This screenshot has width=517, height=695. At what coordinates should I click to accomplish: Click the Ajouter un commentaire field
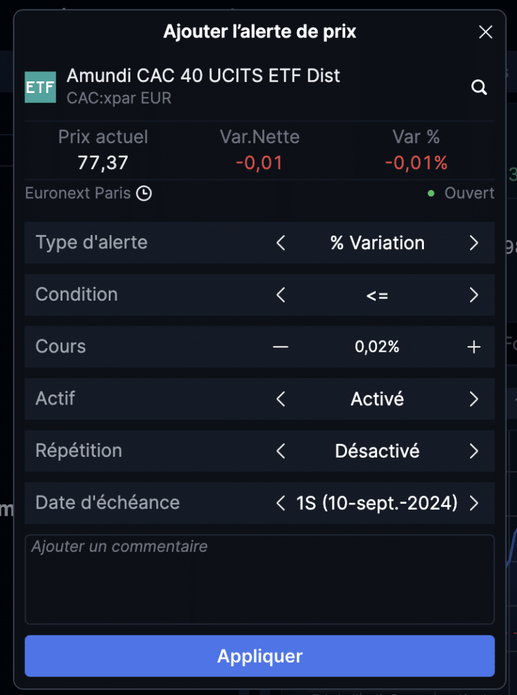click(260, 580)
